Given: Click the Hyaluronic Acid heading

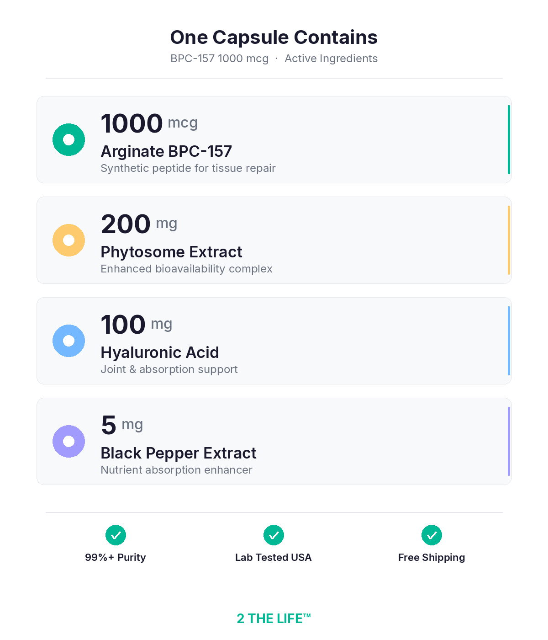Looking at the screenshot, I should tap(160, 352).
